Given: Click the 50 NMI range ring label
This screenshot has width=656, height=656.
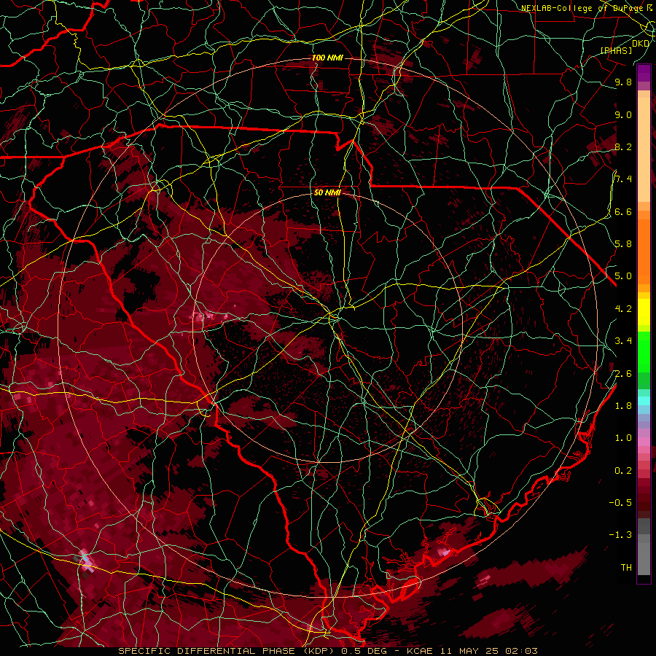Looking at the screenshot, I should pos(327,192).
